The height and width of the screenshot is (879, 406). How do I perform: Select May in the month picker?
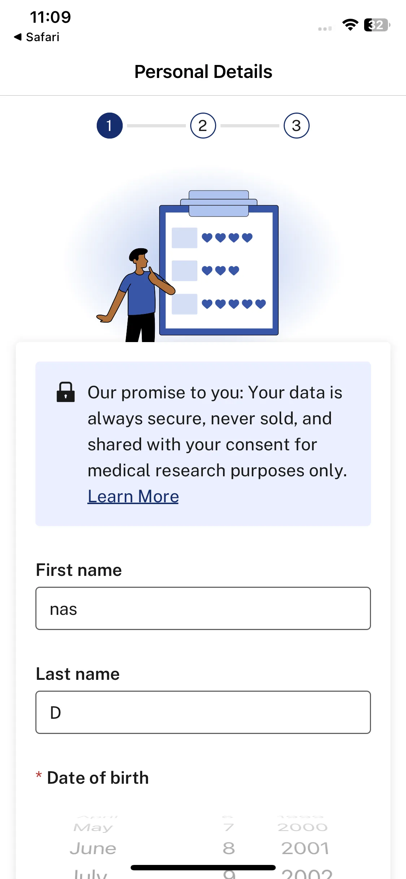tap(93, 827)
